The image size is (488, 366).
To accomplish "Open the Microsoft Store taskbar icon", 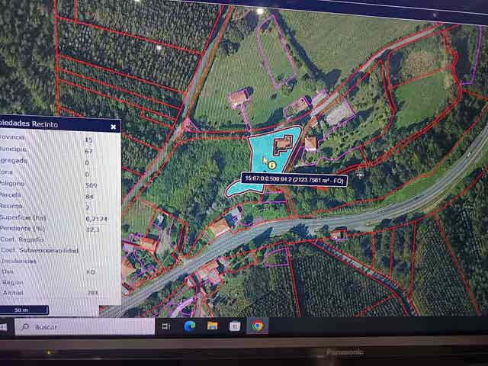I will tap(235, 326).
